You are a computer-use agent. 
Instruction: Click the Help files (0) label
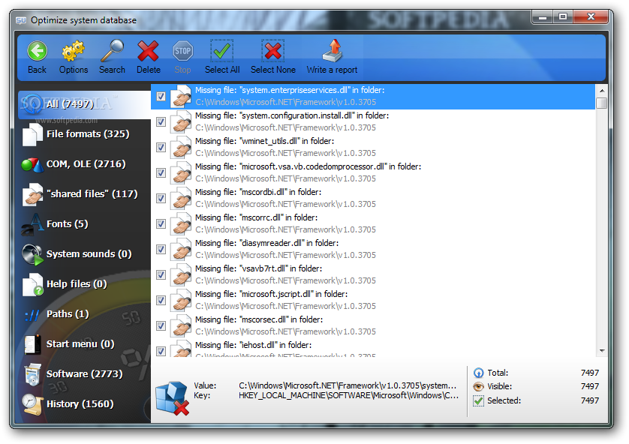pyautogui.click(x=77, y=284)
